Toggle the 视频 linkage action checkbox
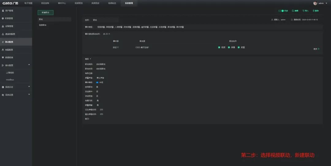 [x=219, y=48]
